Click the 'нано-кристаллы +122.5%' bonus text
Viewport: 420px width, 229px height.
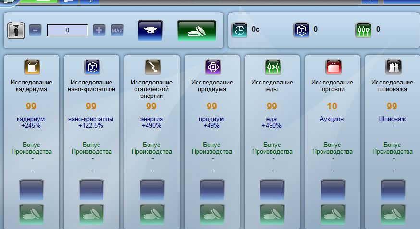click(x=91, y=122)
